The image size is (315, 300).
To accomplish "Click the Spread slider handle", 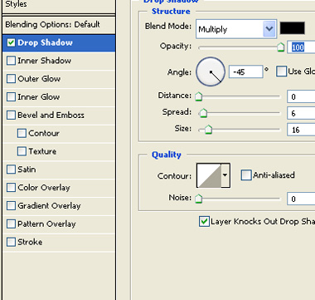I will coord(203,113).
